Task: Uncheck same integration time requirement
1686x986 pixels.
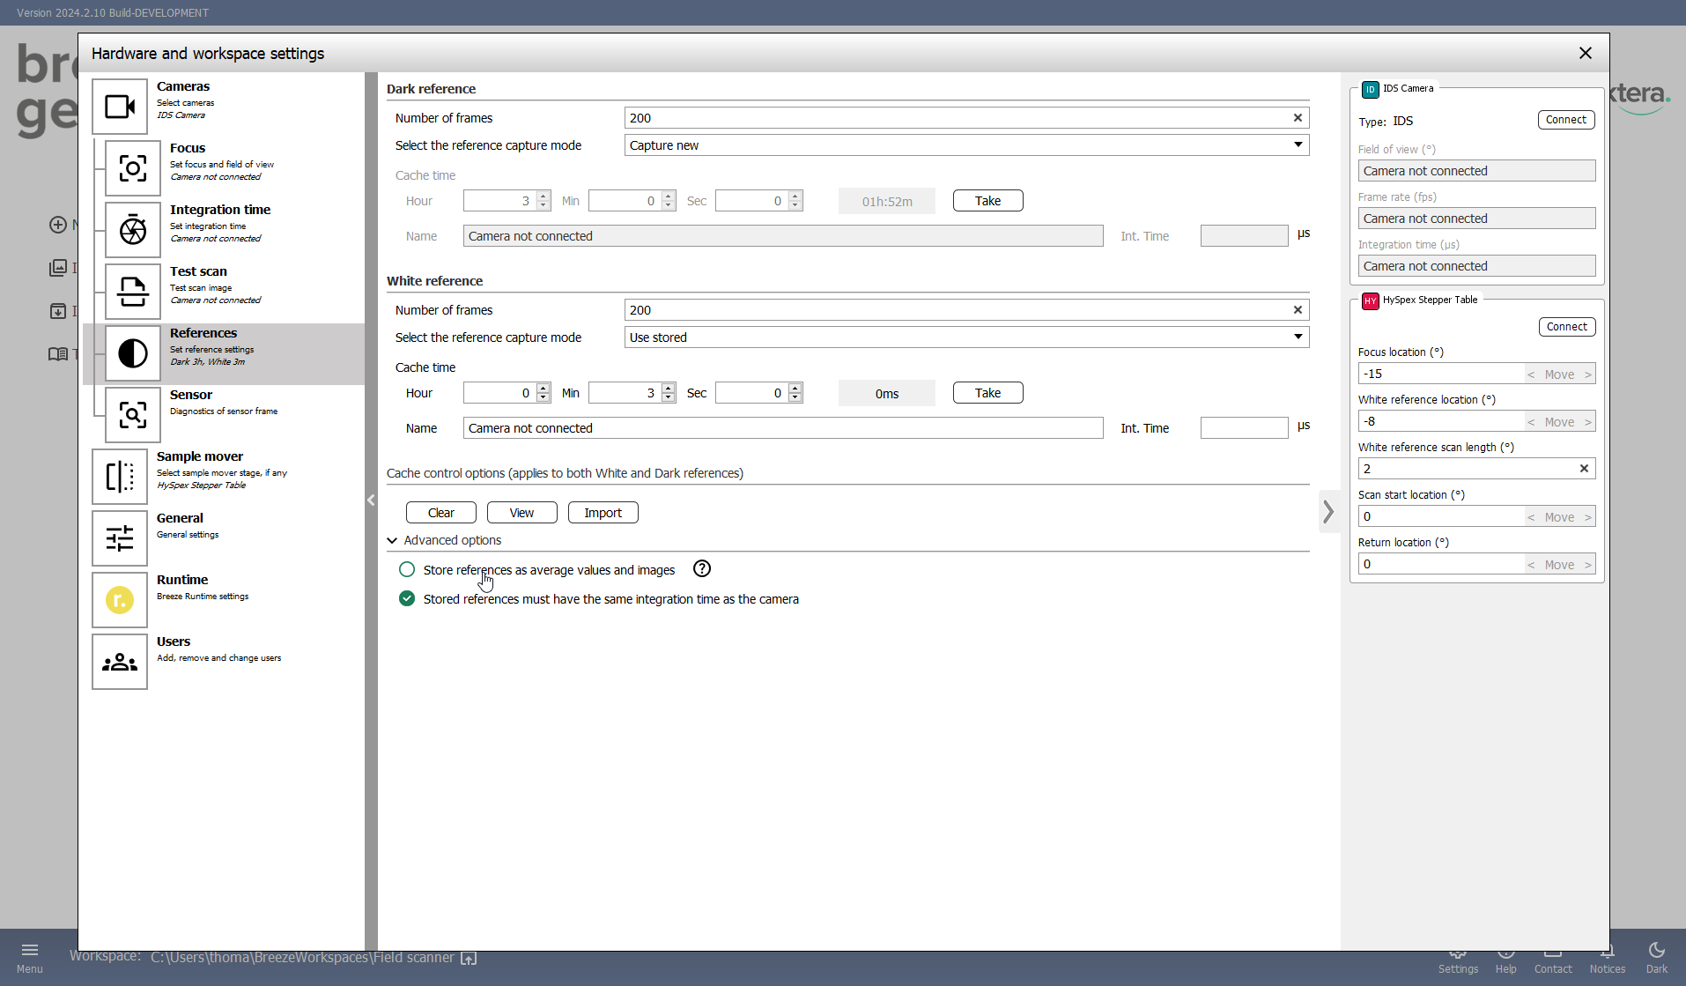Action: (x=407, y=599)
